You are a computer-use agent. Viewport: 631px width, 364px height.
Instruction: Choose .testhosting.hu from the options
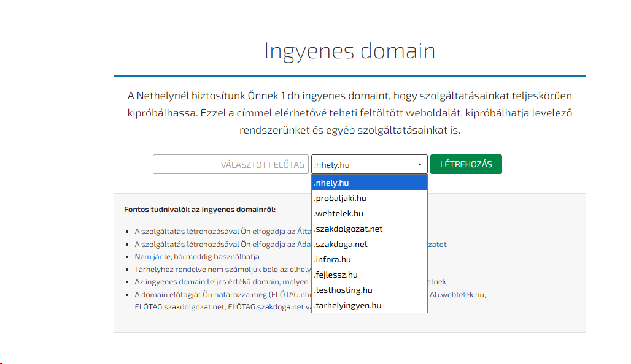pos(369,290)
